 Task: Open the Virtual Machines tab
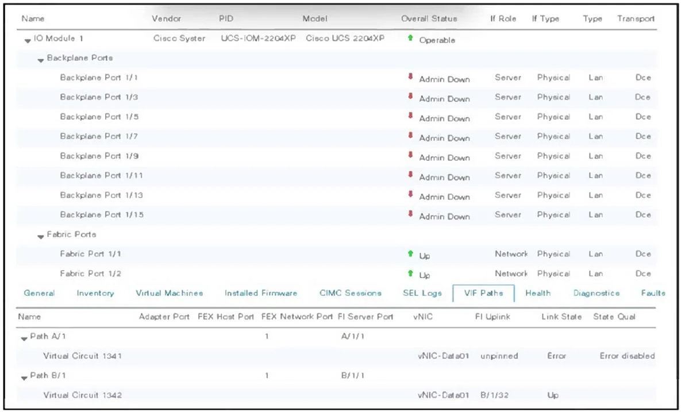[170, 293]
